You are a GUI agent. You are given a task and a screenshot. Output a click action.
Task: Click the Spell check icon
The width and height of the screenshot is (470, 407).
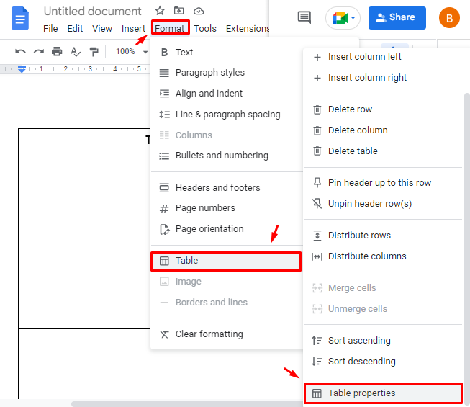tap(76, 52)
